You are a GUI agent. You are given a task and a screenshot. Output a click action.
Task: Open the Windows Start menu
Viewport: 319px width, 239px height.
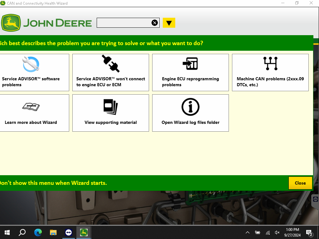(7, 232)
